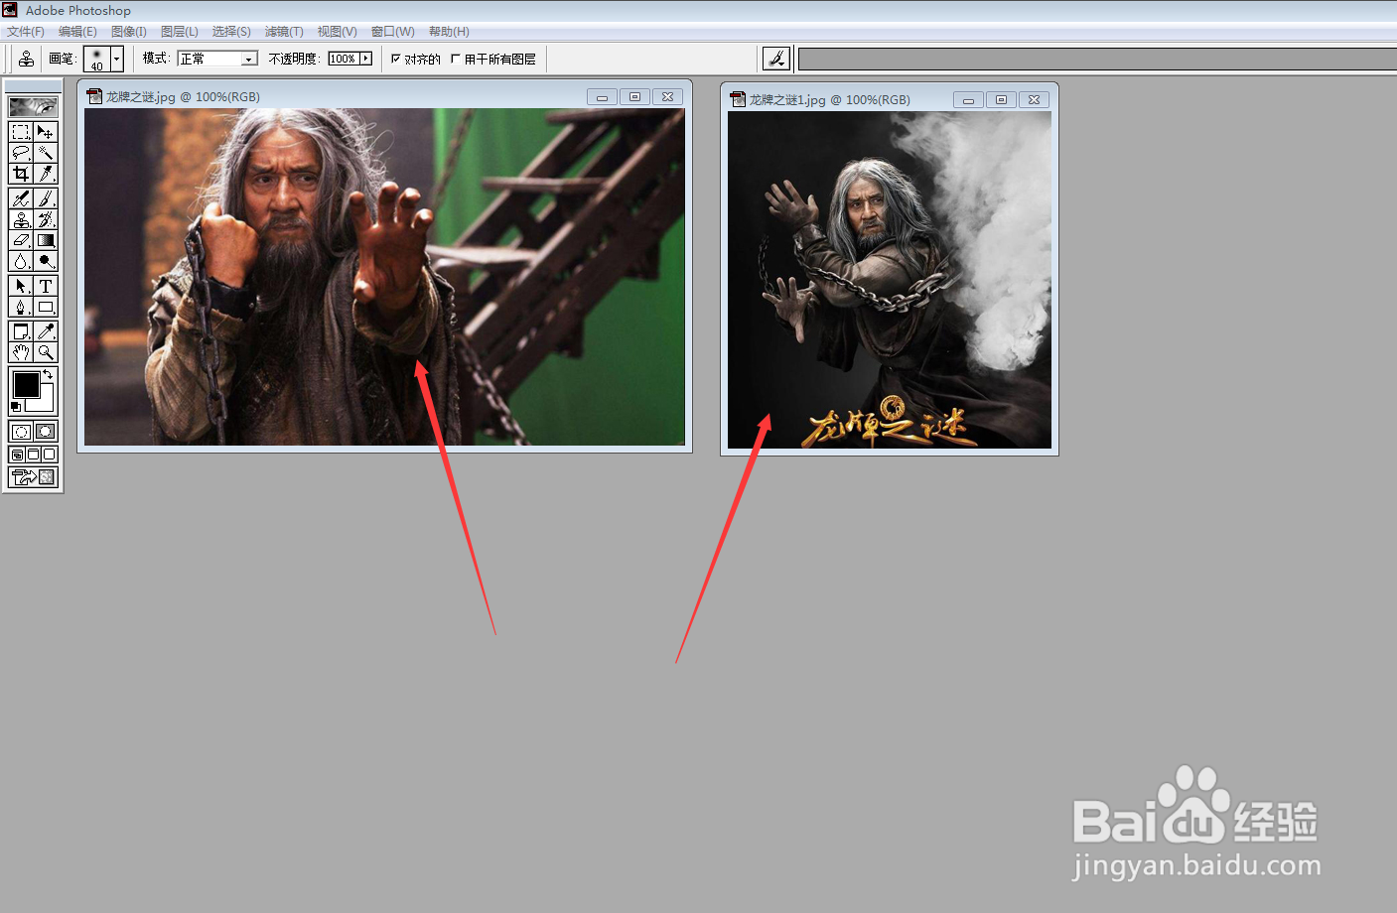Toggle the 对齐的 (Aligned) checkbox
Viewport: 1397px width, 913px height.
pos(396,59)
